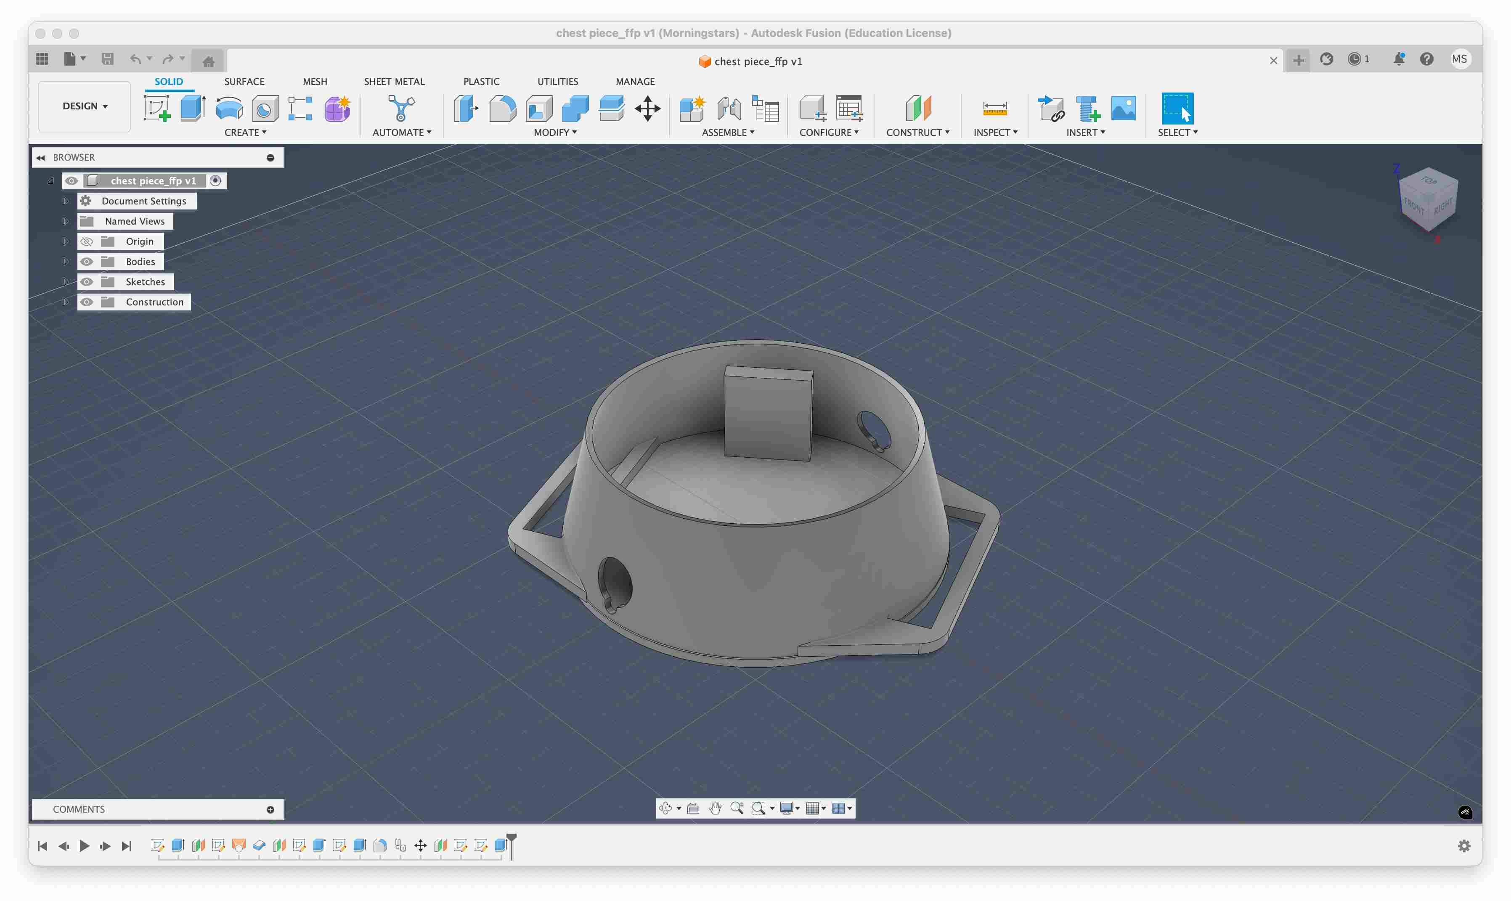Select the Shell tool
The image size is (1511, 901).
539,109
